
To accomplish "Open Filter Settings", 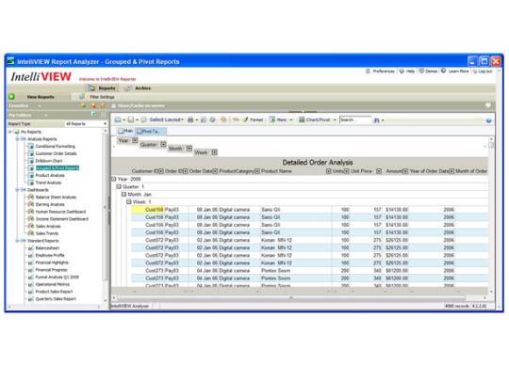I will pos(102,97).
